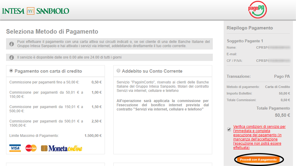Click the pagoPA logo
The height and width of the screenshot is (166, 296).
tap(257, 10)
